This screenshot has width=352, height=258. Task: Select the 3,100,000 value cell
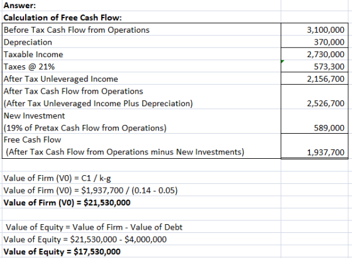pos(314,30)
